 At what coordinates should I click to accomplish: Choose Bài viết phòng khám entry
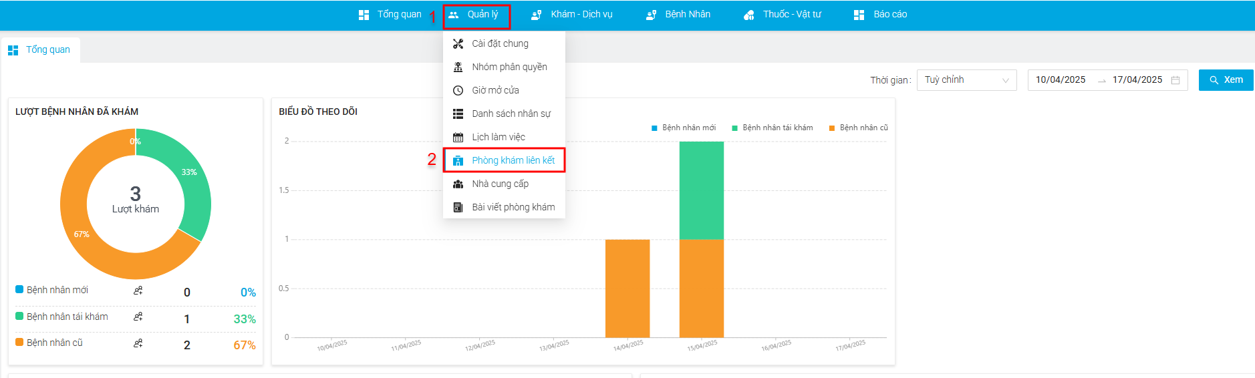pos(504,207)
